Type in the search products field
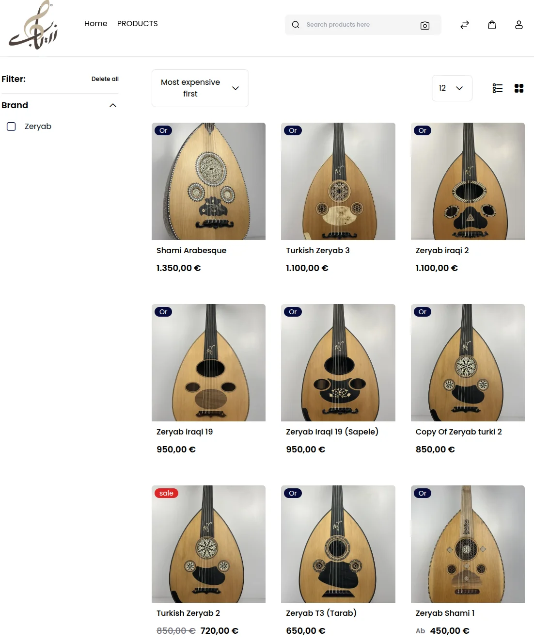The width and height of the screenshot is (534, 643). 359,25
